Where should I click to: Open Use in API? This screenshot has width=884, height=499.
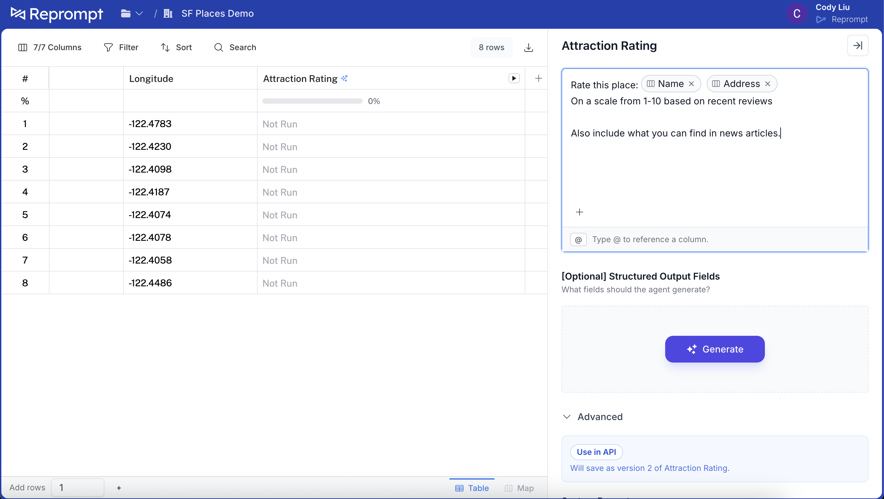coord(596,452)
